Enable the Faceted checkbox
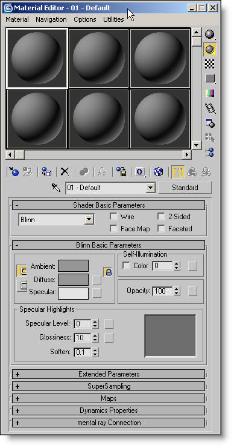234x448 pixels. tap(162, 229)
